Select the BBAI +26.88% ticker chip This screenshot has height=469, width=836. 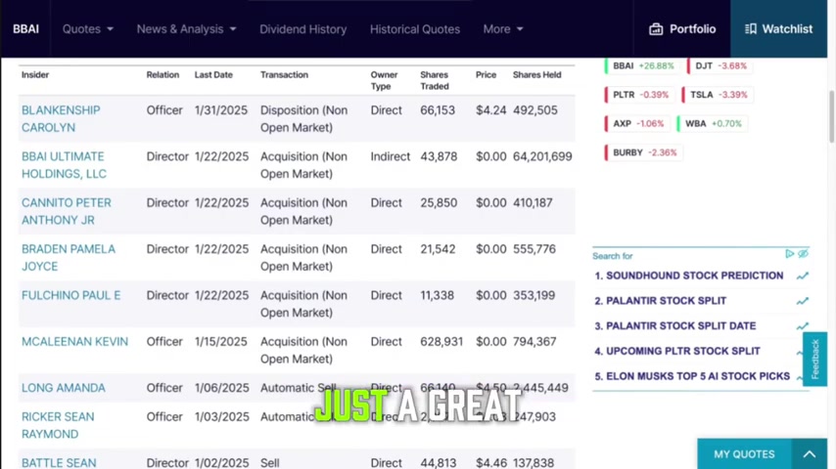click(x=642, y=66)
